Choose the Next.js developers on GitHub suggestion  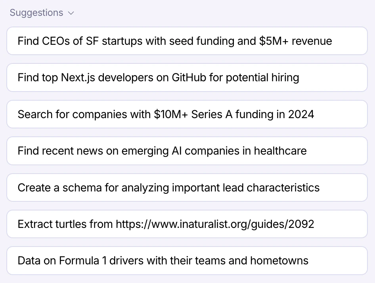[187, 78]
